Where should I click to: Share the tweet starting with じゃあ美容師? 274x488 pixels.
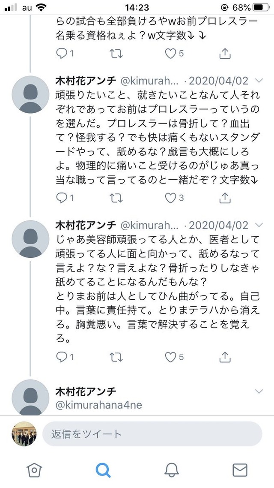225,357
